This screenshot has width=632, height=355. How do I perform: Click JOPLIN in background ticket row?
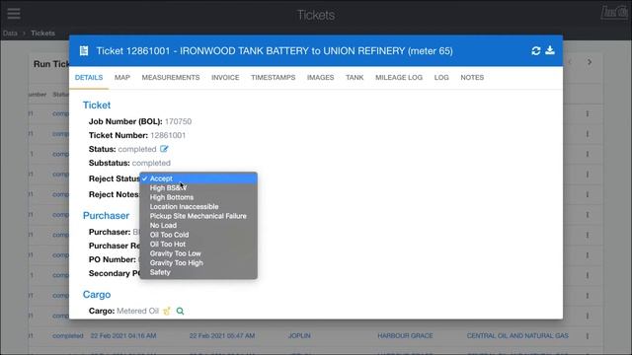click(299, 335)
